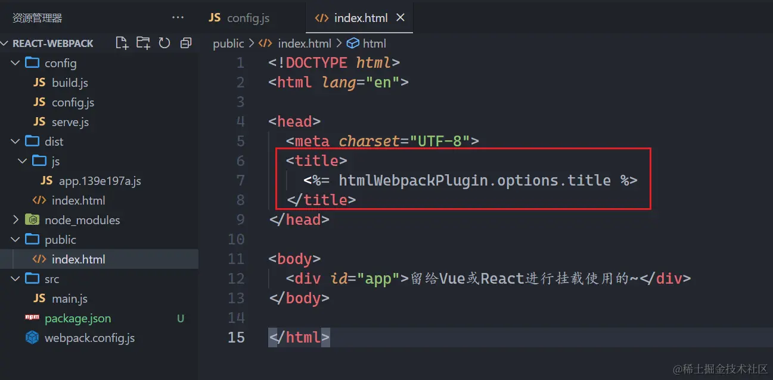Refresh the explorer file tree
Viewport: 773px width, 380px height.
point(164,43)
